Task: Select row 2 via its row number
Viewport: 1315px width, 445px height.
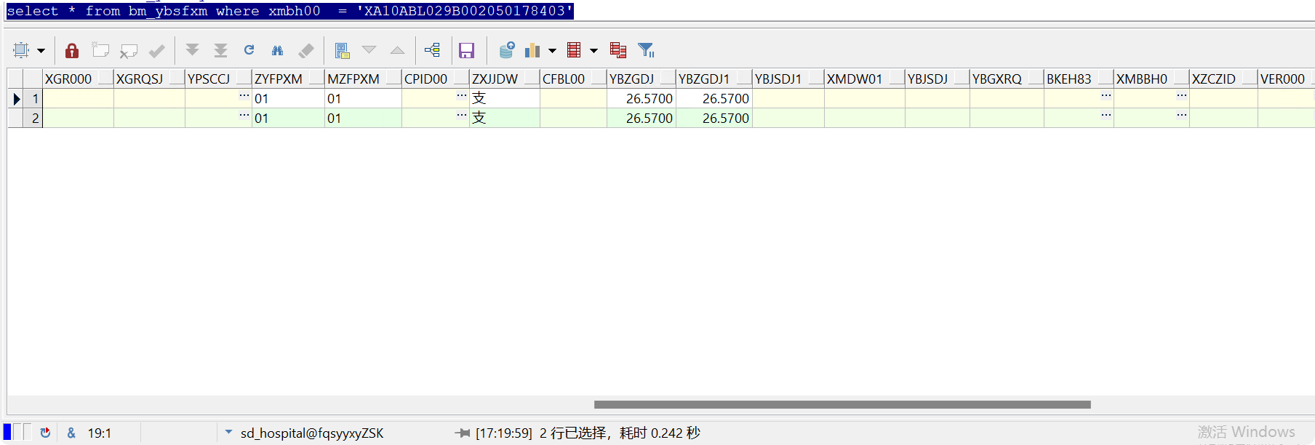Action: tap(33, 118)
